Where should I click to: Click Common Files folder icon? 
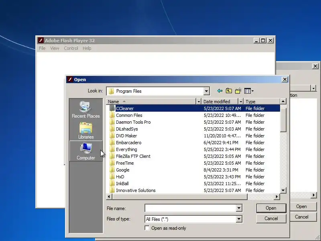coord(112,115)
